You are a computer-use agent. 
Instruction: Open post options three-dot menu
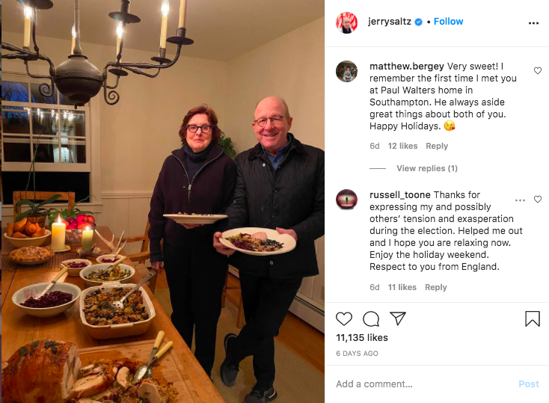coord(533,23)
